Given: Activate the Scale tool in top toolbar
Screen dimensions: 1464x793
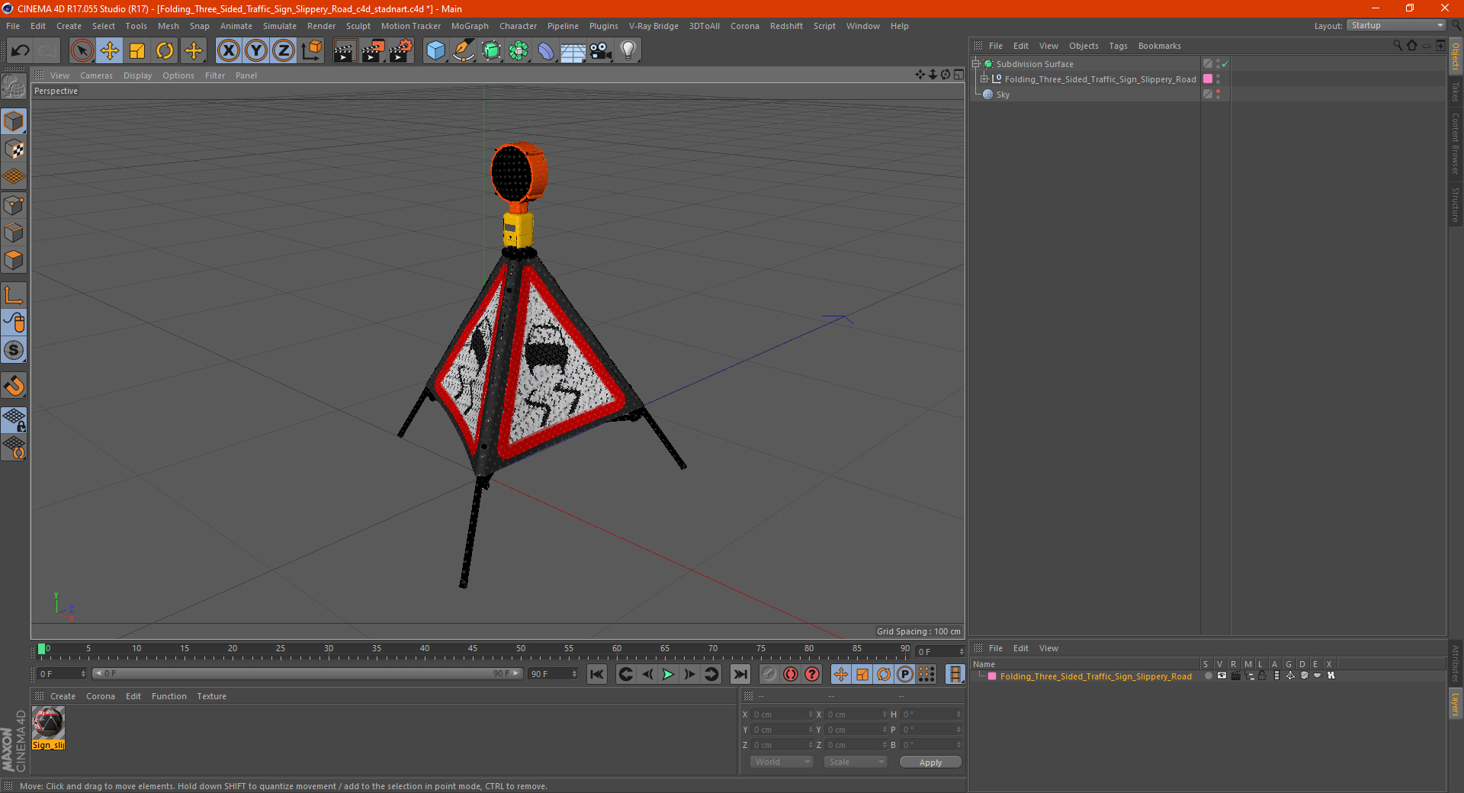Looking at the screenshot, I should pyautogui.click(x=137, y=51).
